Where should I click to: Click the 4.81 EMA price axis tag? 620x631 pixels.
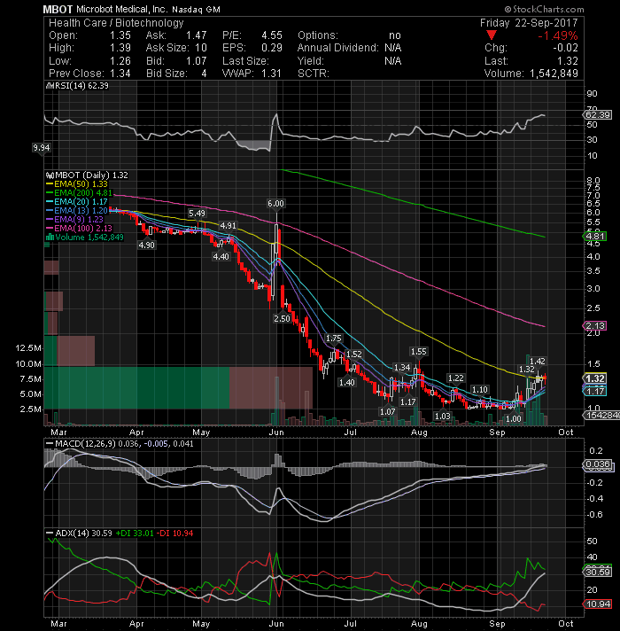[595, 237]
